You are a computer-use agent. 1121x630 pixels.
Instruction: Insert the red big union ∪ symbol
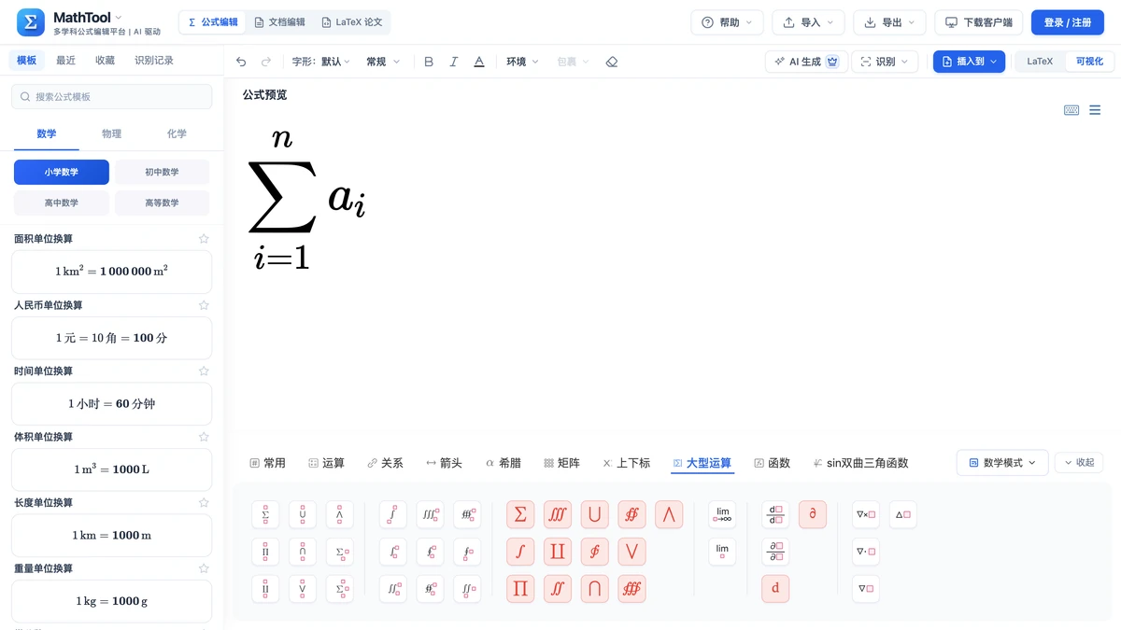[594, 514]
